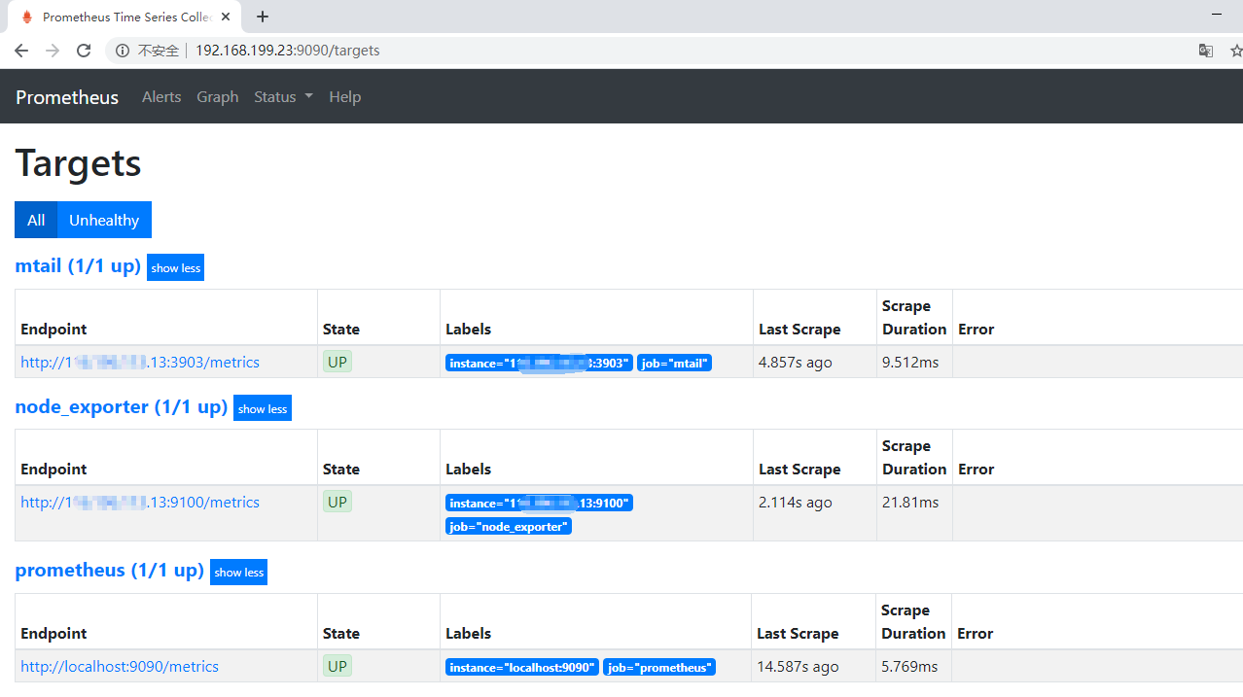This screenshot has width=1243, height=697.
Task: Click the instance="localhost:9090" label badge
Action: [x=522, y=667]
